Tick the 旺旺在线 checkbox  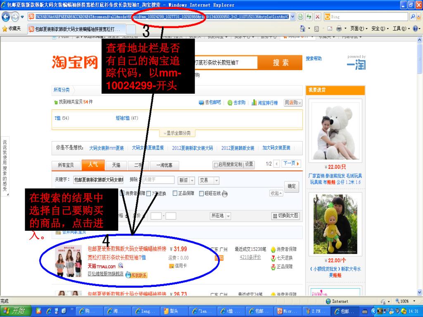point(201,193)
